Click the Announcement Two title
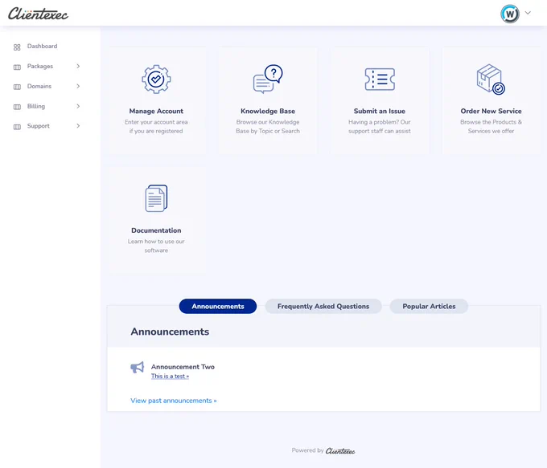Image resolution: width=547 pixels, height=468 pixels. (x=183, y=367)
